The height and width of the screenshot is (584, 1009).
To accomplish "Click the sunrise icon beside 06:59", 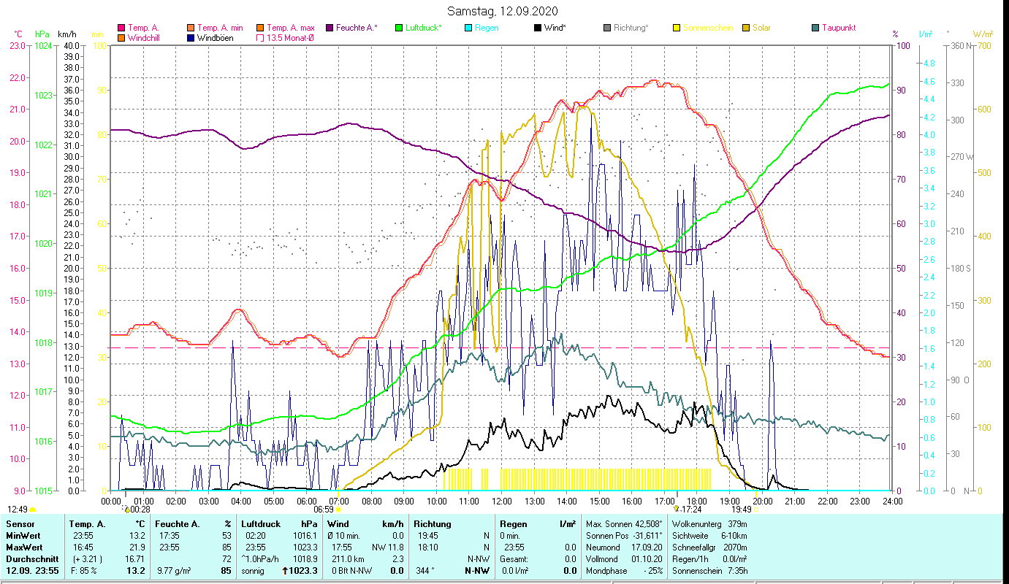I will (338, 510).
